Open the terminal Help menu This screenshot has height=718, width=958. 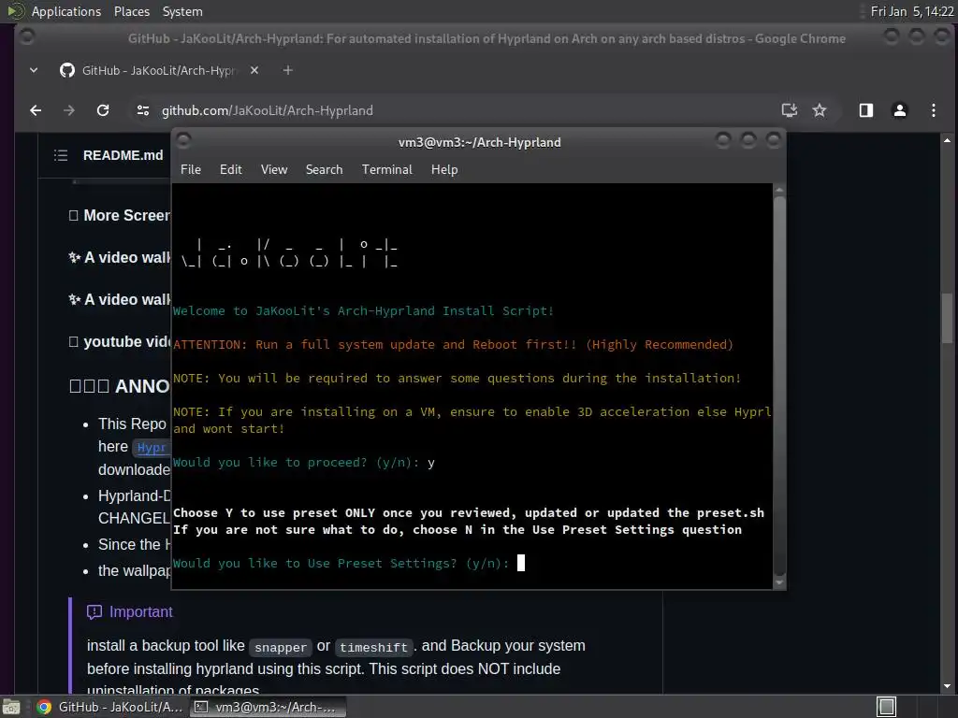pyautogui.click(x=444, y=170)
